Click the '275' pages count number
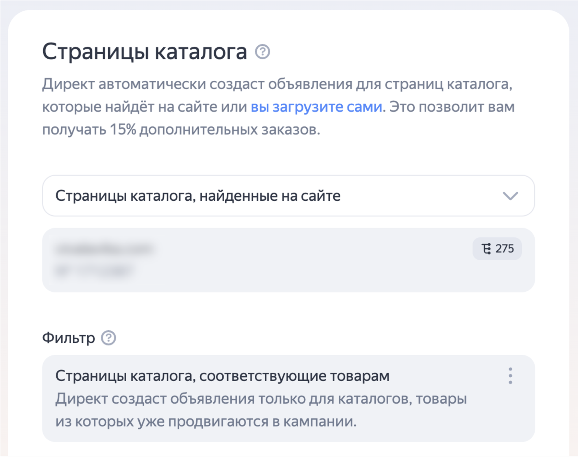This screenshot has height=457, width=578. (505, 249)
